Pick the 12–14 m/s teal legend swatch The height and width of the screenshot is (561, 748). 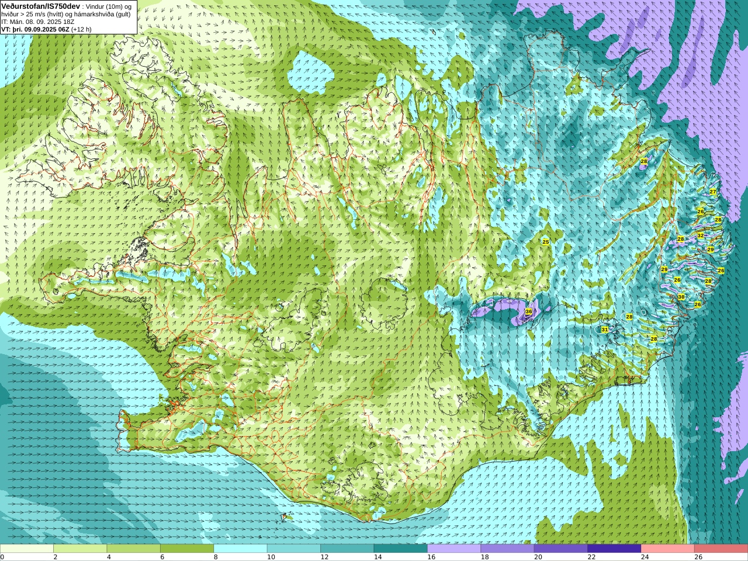(x=347, y=549)
